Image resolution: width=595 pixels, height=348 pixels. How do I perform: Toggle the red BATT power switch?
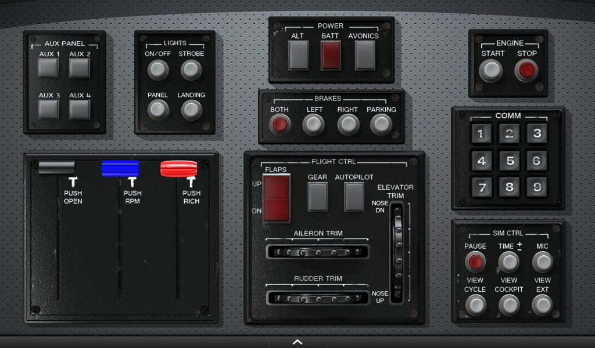(x=331, y=55)
